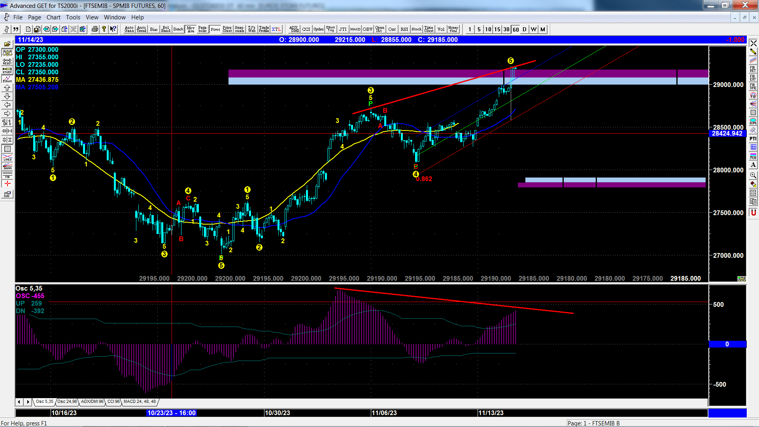Click the PTI tool in right toolbar

point(753,138)
